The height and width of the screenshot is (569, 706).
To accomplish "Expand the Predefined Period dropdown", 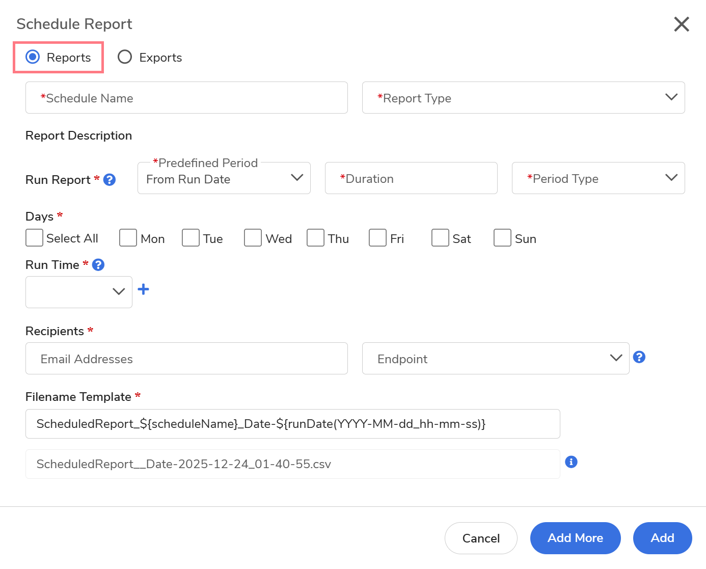I will [224, 178].
